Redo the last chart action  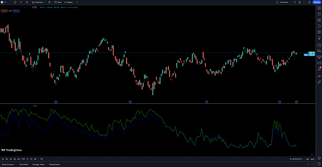click(x=82, y=2)
